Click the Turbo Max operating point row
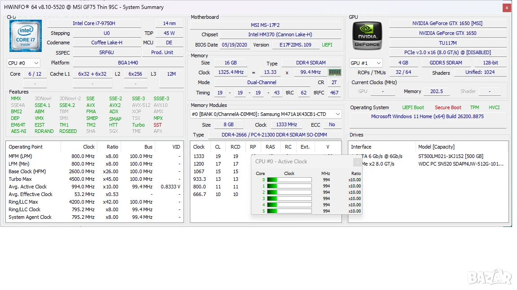The width and height of the screenshot is (517, 290). (95, 179)
